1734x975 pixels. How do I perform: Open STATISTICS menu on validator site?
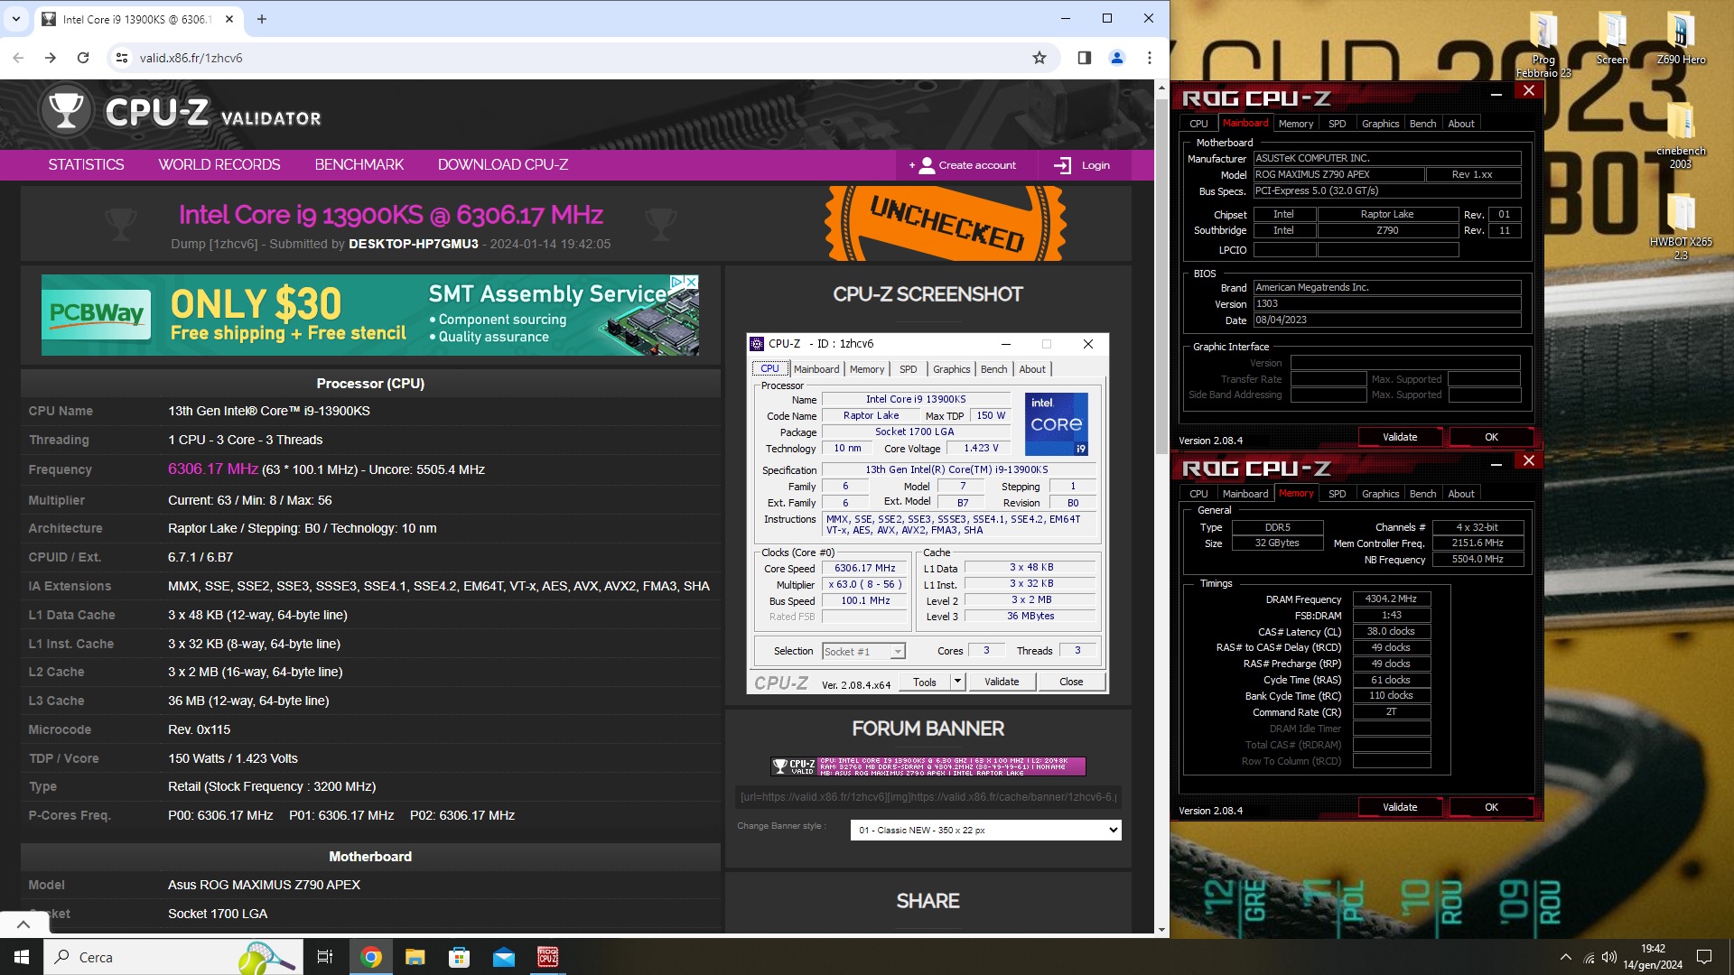(x=86, y=164)
